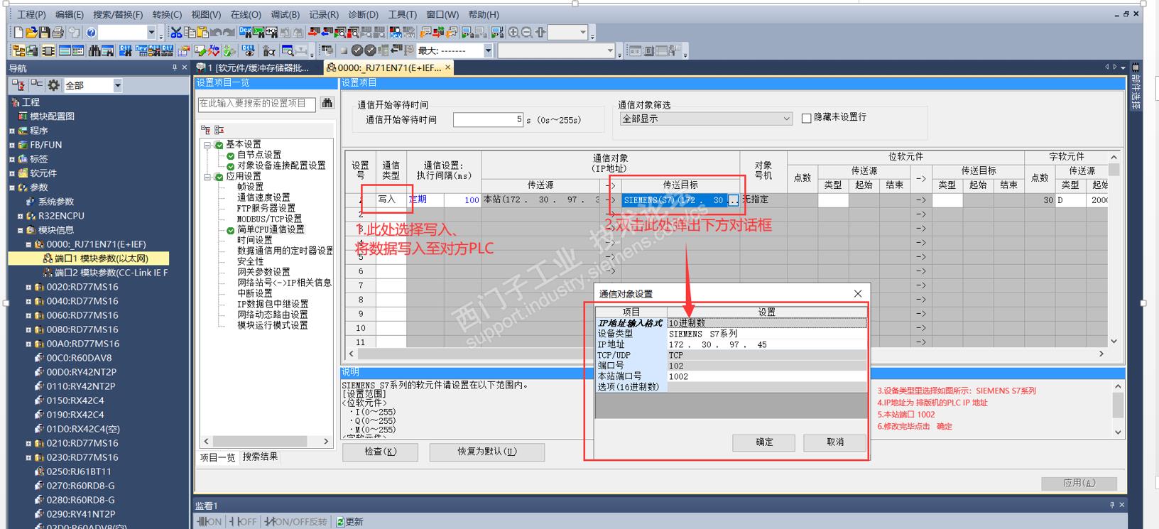Click the 通信开始等待时间 input field
The height and width of the screenshot is (529, 1159).
[x=489, y=120]
